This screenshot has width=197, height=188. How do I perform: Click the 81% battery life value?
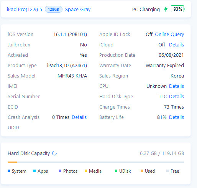(162, 117)
